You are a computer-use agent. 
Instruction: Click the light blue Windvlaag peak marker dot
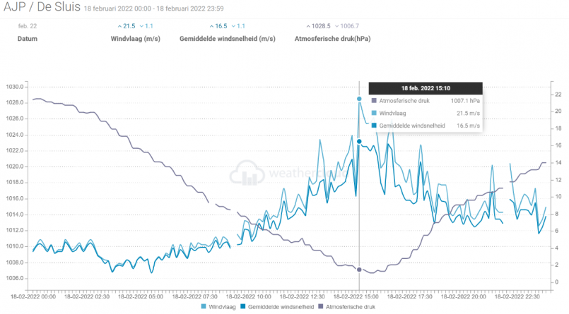[x=359, y=99]
